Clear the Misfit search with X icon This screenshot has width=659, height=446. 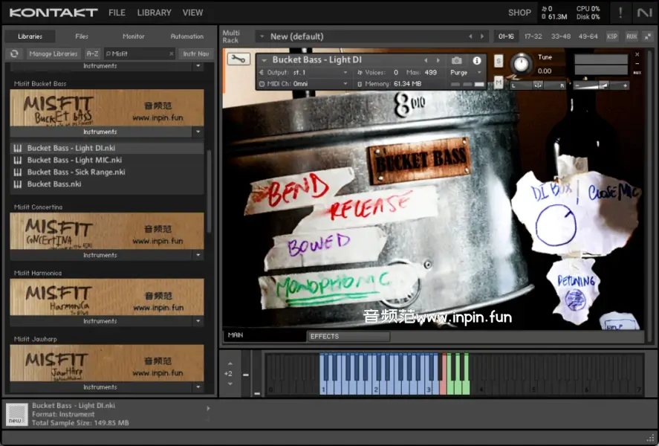(171, 54)
